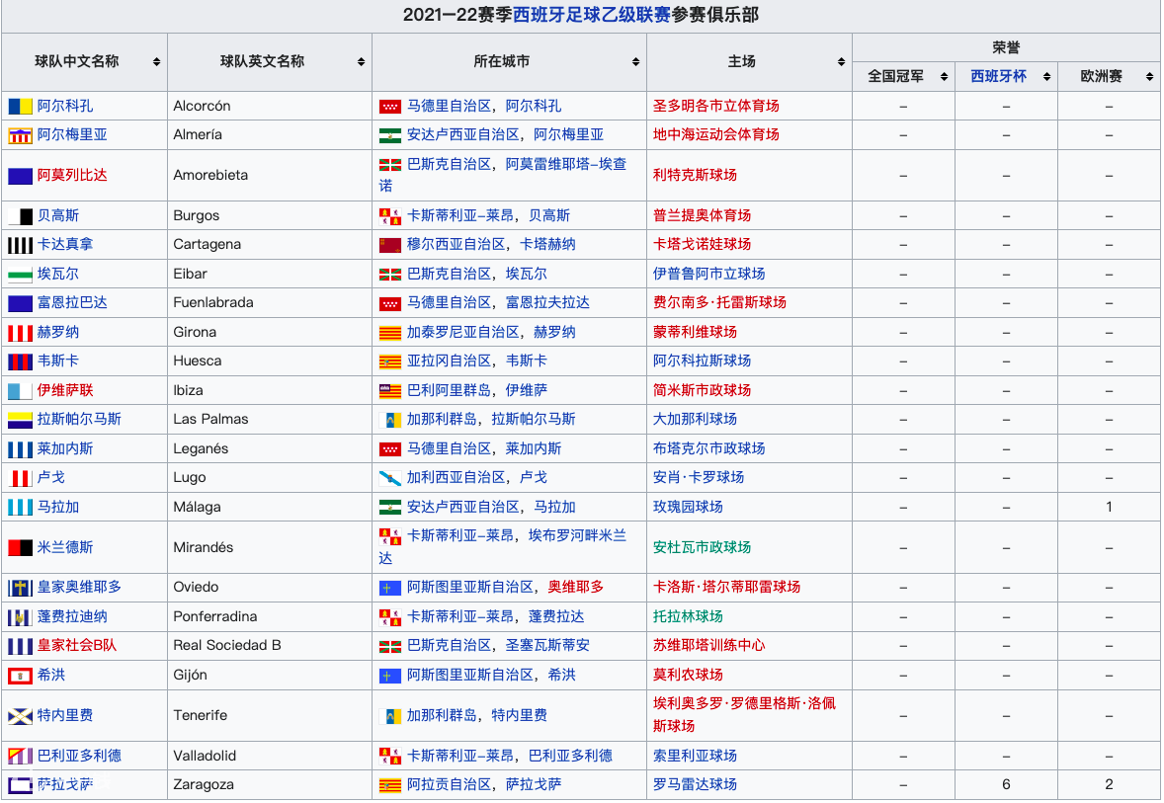Open the 阿尔科孔 team link
Screen dimensions: 1164x803
pos(65,106)
